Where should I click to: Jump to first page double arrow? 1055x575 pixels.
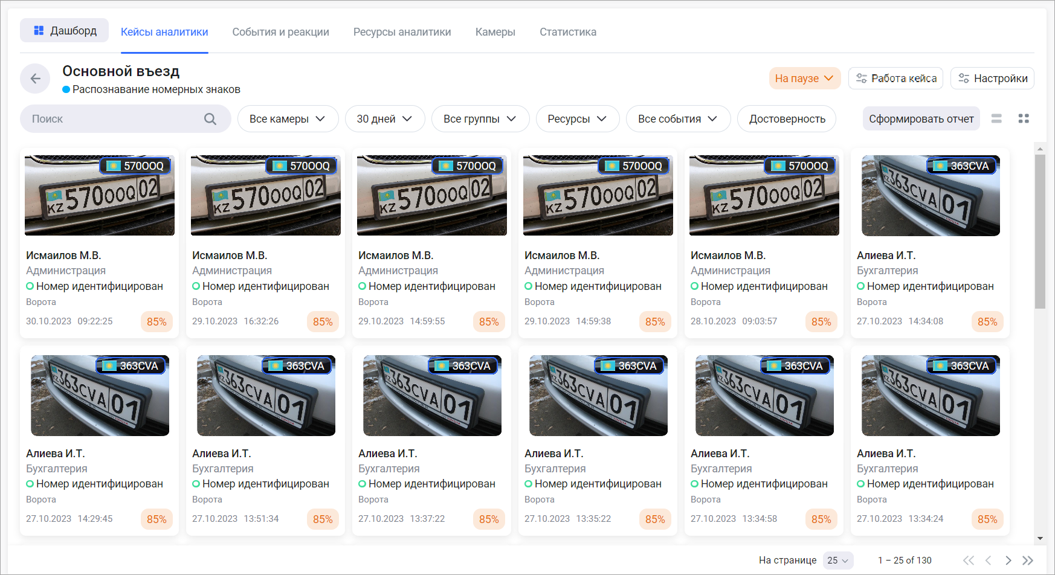coord(969,561)
